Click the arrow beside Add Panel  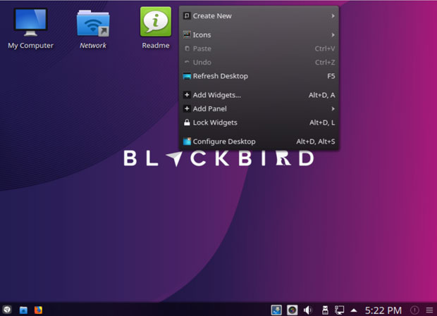333,109
